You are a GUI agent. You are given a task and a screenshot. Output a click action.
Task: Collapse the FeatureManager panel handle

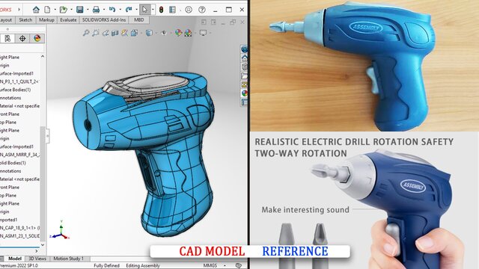[48, 136]
